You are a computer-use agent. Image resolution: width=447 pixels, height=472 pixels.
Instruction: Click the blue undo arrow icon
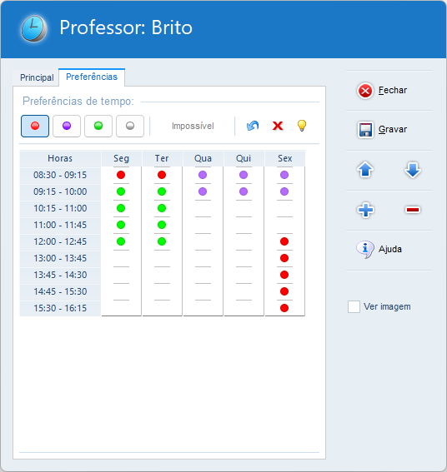pos(253,126)
